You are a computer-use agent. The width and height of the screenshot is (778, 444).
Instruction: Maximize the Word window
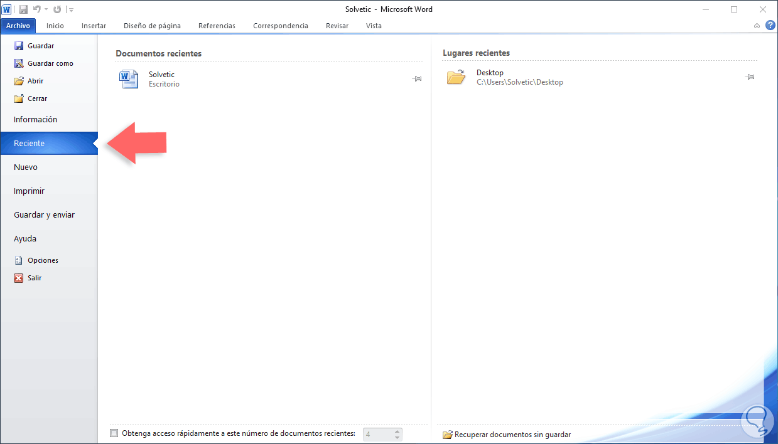734,9
